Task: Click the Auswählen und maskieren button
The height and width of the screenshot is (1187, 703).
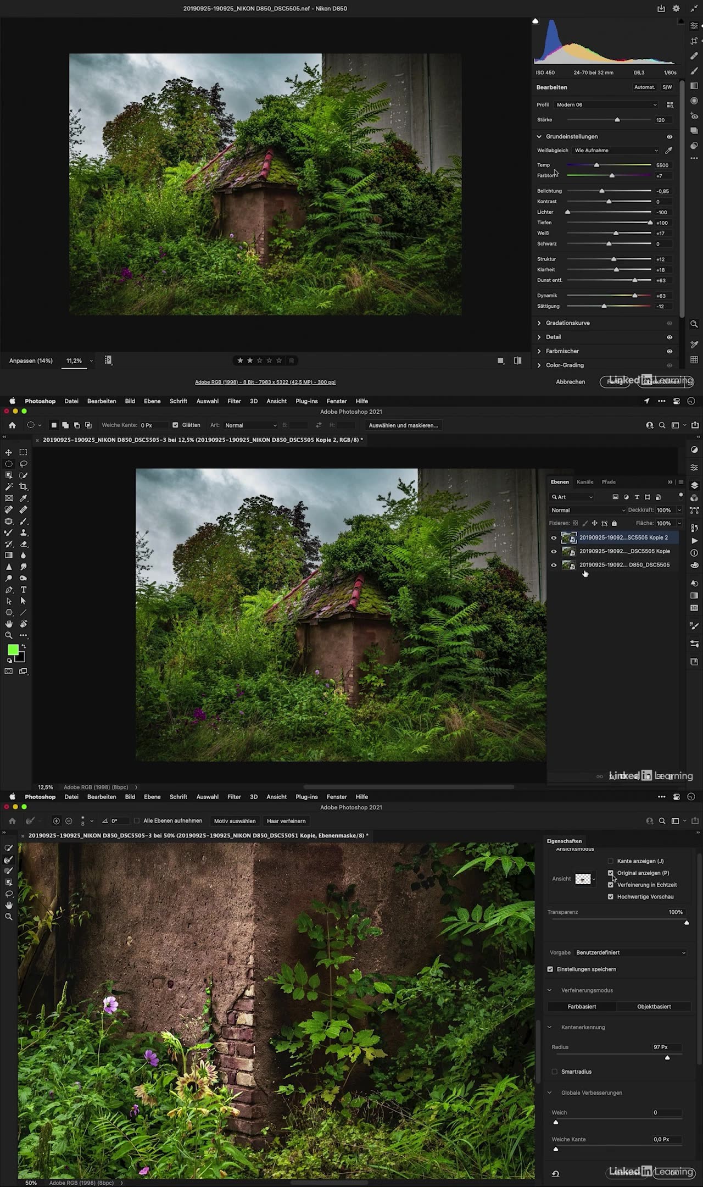Action: [403, 425]
